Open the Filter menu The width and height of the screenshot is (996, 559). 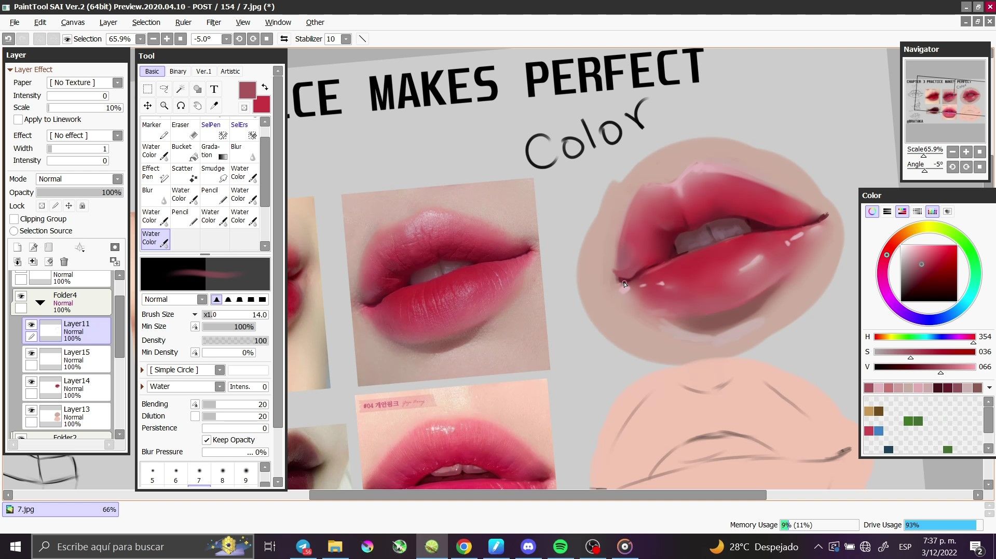(x=213, y=22)
